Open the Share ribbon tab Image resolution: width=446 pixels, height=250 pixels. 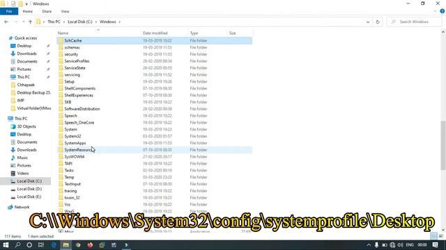pyautogui.click(x=47, y=11)
